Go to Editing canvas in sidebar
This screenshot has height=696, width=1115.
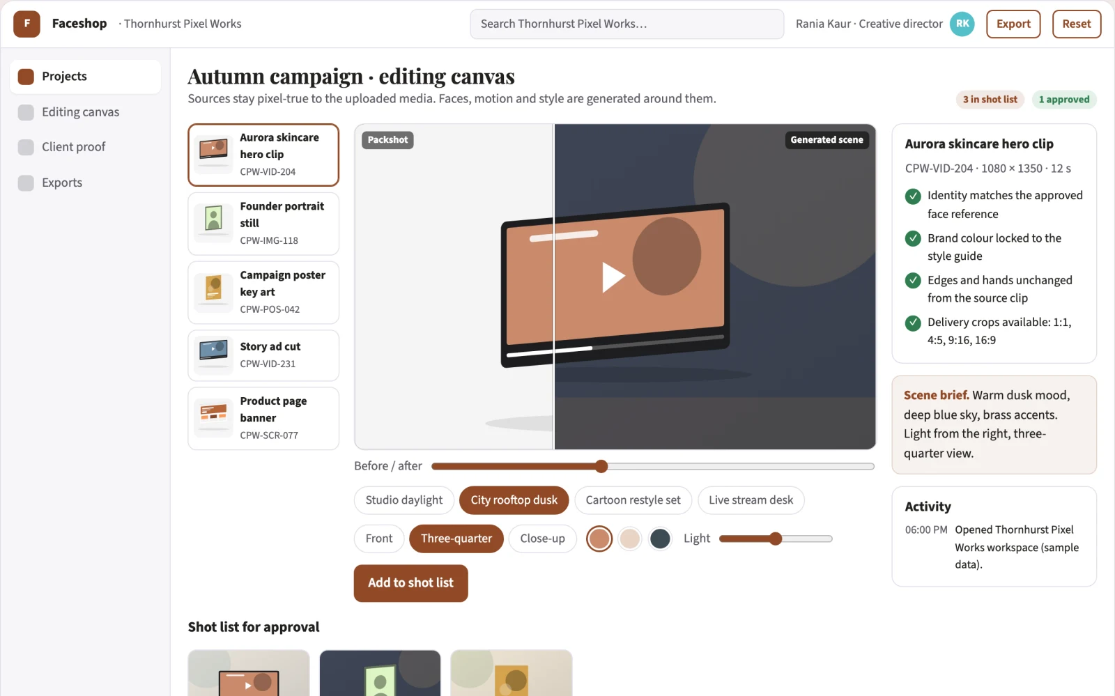point(86,112)
